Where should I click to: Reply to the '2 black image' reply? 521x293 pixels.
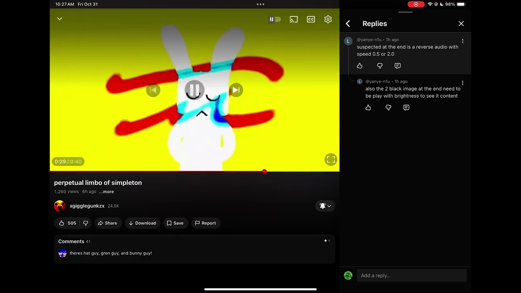point(406,107)
